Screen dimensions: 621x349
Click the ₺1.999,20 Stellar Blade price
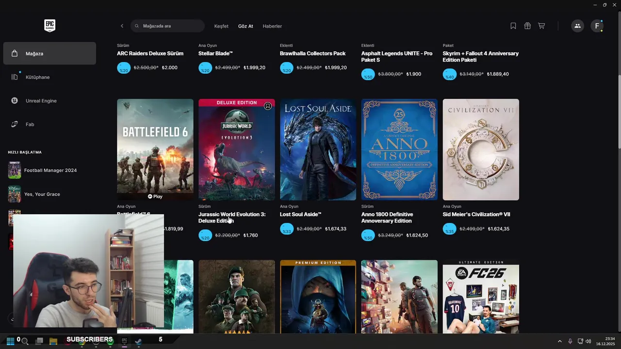(254, 67)
